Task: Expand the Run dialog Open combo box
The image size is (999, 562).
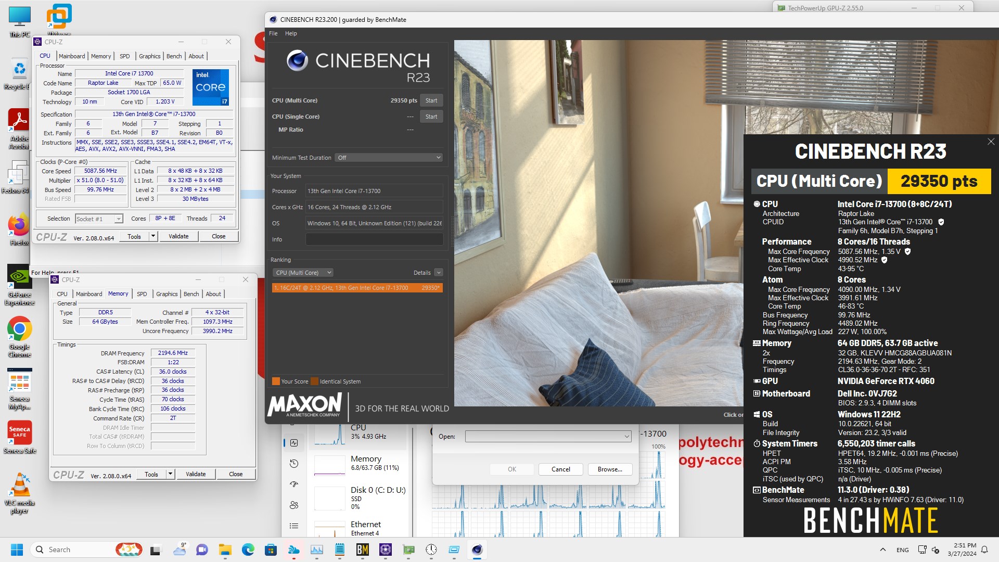Action: (x=548, y=437)
